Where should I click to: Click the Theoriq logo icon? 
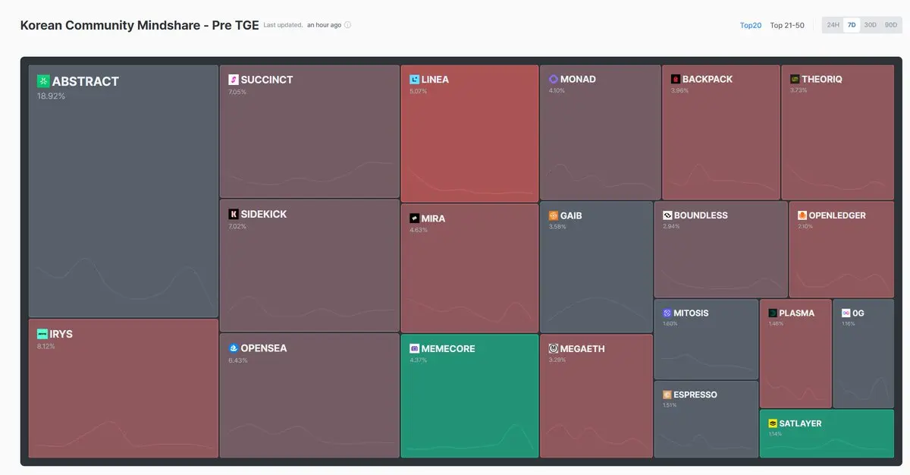pos(795,79)
